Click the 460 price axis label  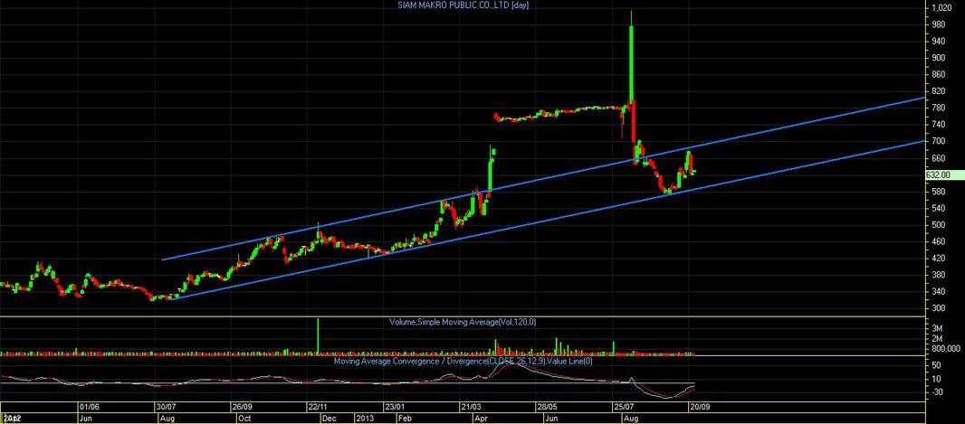pyautogui.click(x=939, y=241)
